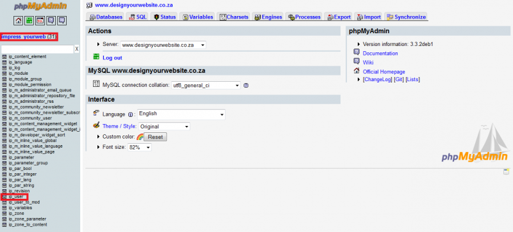The height and width of the screenshot is (232, 513).
Task: Click the paint palette Theme icon
Action: [x=96, y=125]
